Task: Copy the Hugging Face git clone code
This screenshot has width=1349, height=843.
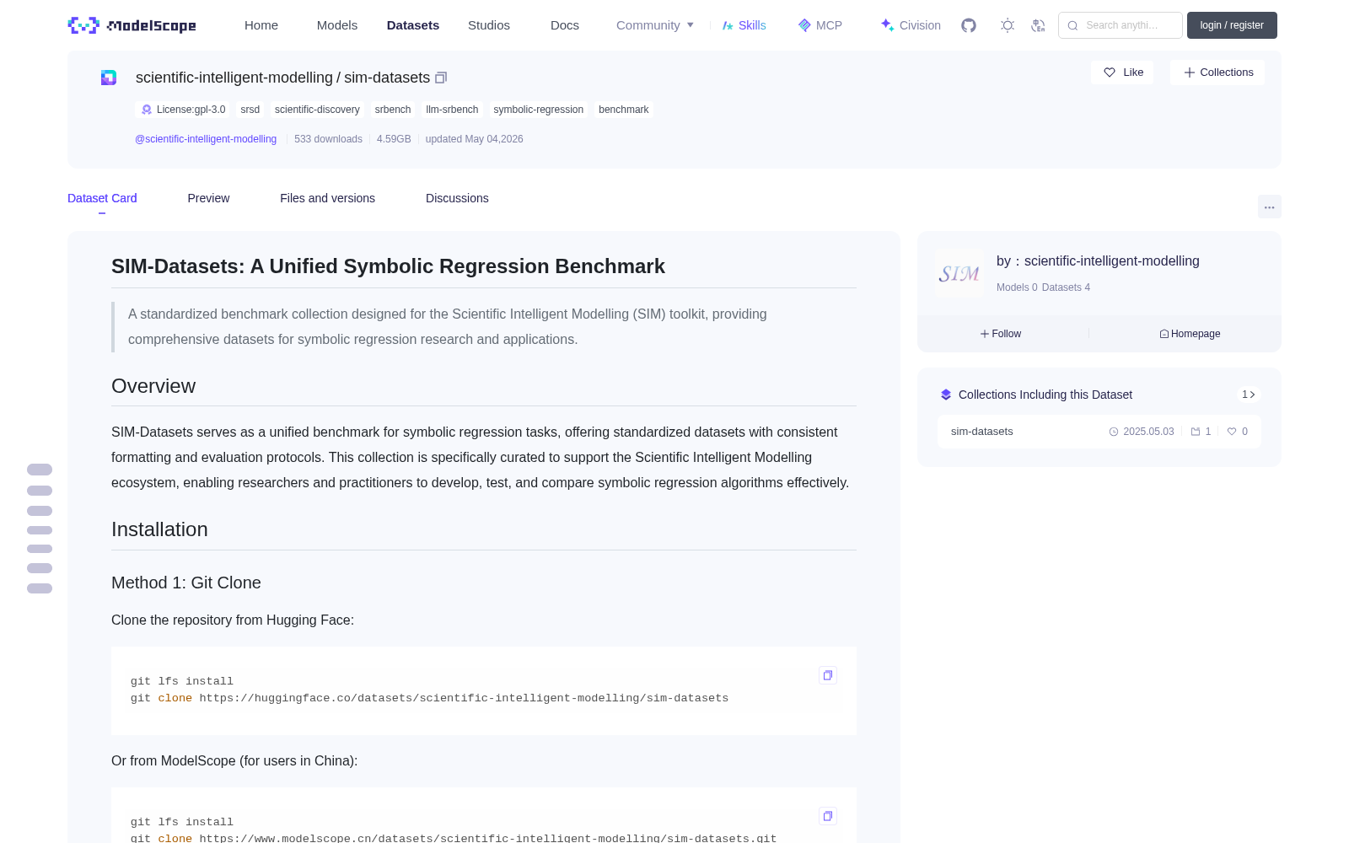Action: click(x=828, y=675)
